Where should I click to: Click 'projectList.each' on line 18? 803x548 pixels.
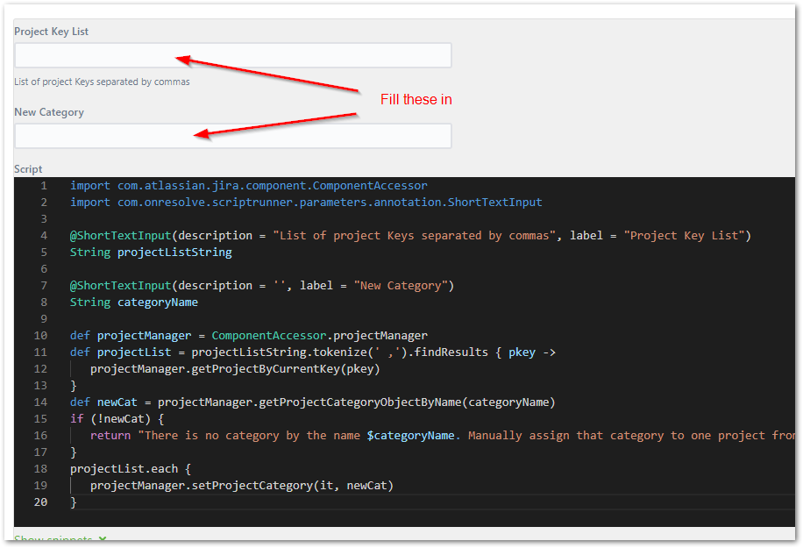[x=124, y=468]
